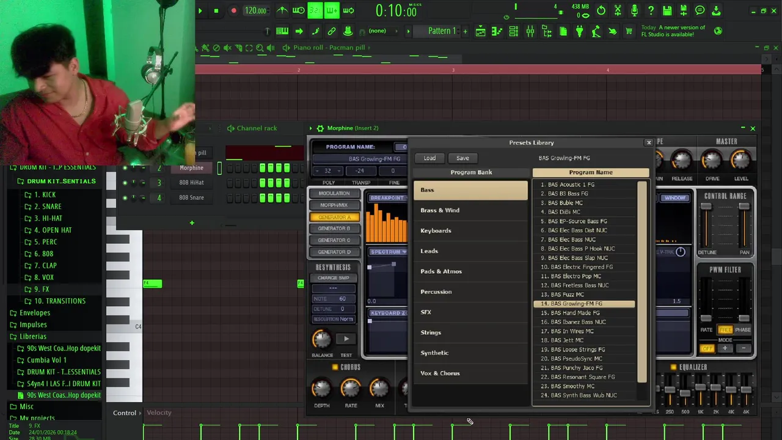Viewport: 782px width, 440px height.
Task: Click the globe news icon
Action: pos(718,31)
